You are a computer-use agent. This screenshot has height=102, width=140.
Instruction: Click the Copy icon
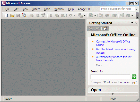57,15
